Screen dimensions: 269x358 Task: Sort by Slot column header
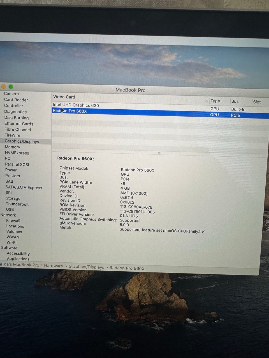[257, 102]
